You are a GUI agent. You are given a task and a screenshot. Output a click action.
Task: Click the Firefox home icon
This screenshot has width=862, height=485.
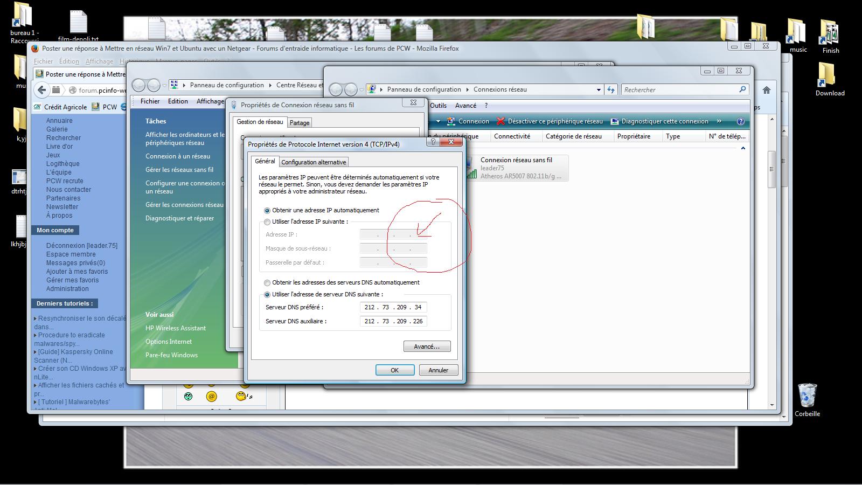[x=767, y=90]
